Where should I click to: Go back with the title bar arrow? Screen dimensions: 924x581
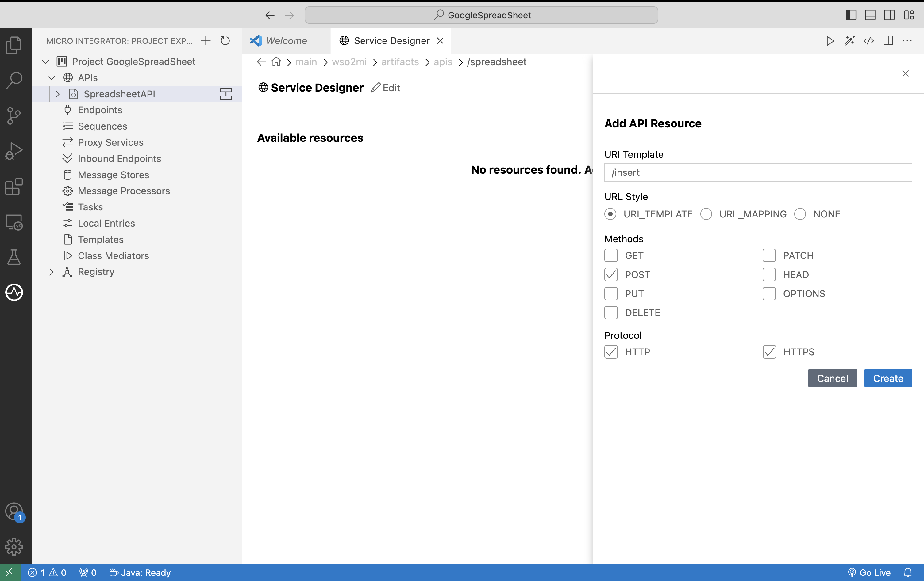click(x=270, y=15)
